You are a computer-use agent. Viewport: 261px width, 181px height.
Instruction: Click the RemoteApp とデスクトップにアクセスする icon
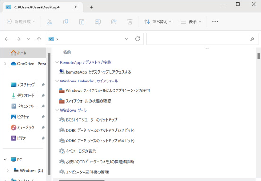pos(62,72)
